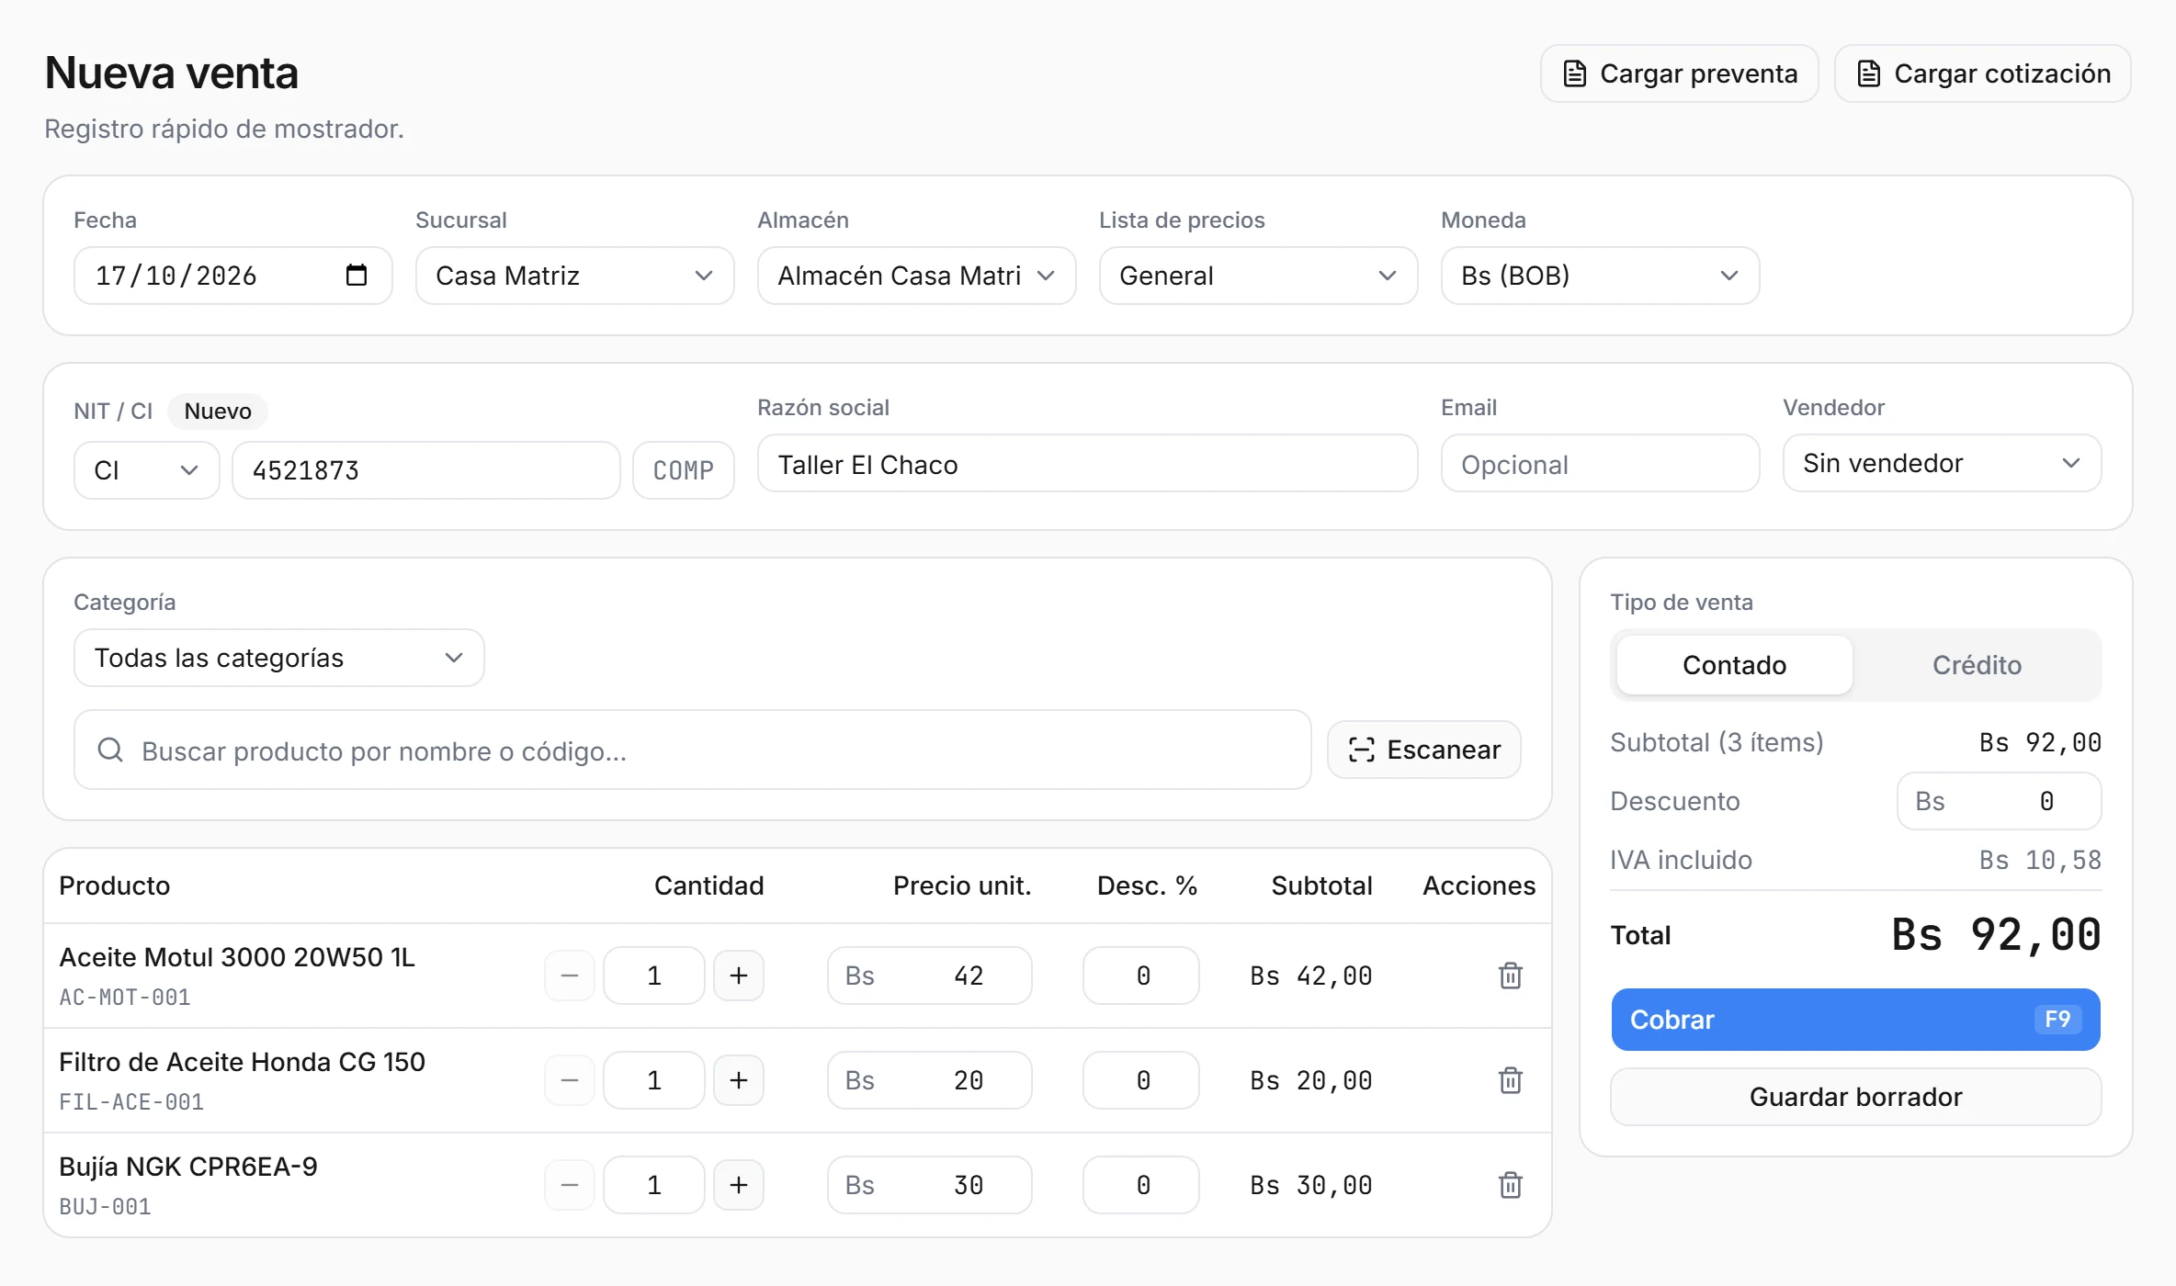2176x1286 pixels.
Task: Open the Moneda Bs (BOB) dropdown
Action: point(1600,276)
